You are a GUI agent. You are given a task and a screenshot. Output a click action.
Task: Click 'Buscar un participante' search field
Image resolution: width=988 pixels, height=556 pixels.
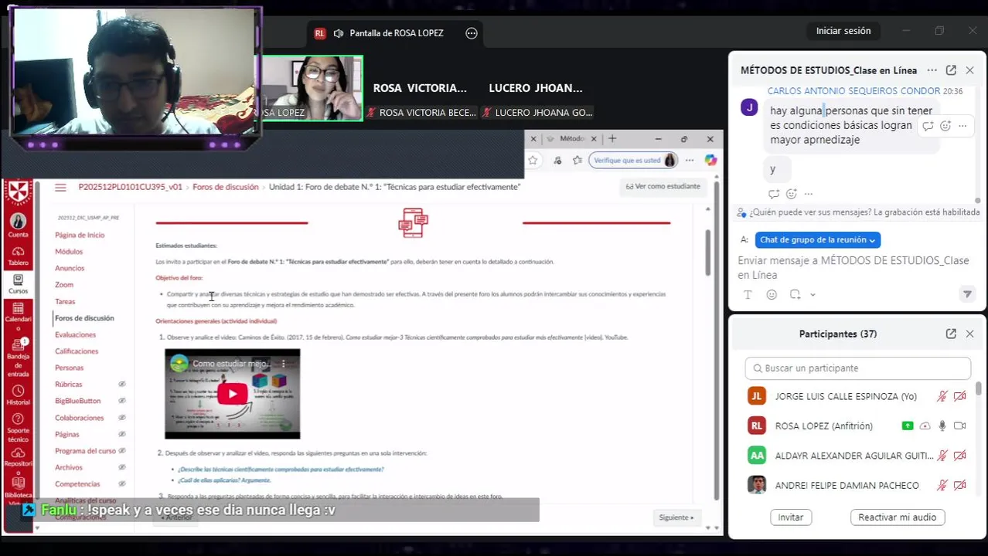(x=858, y=368)
